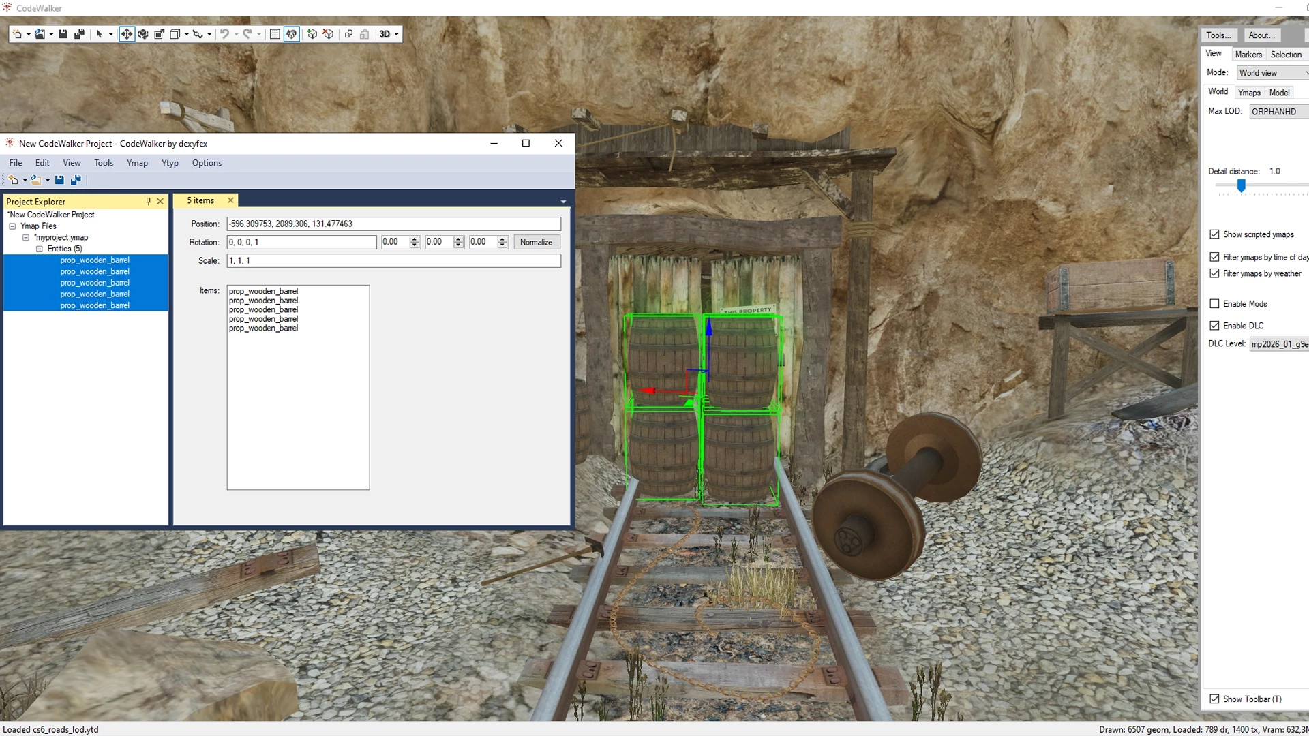Click the Save icon in main toolbar
The height and width of the screenshot is (736, 1309).
tap(63, 34)
